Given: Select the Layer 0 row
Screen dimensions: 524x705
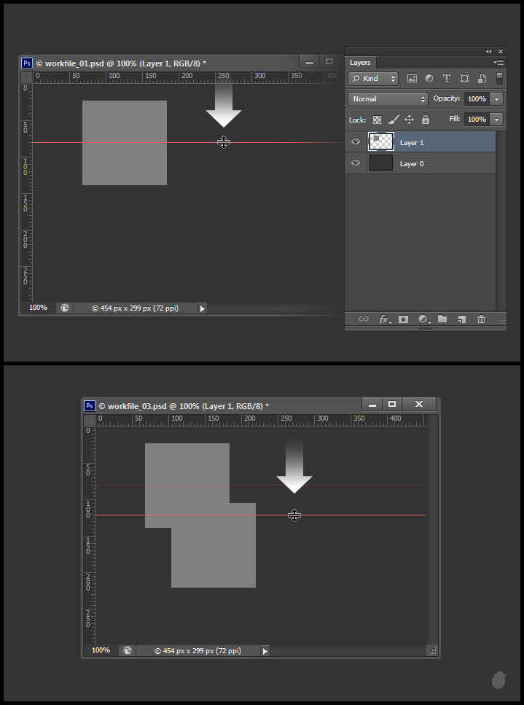Looking at the screenshot, I should [437, 163].
